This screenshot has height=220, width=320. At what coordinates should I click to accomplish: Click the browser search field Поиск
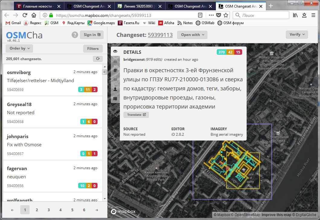(x=261, y=15)
